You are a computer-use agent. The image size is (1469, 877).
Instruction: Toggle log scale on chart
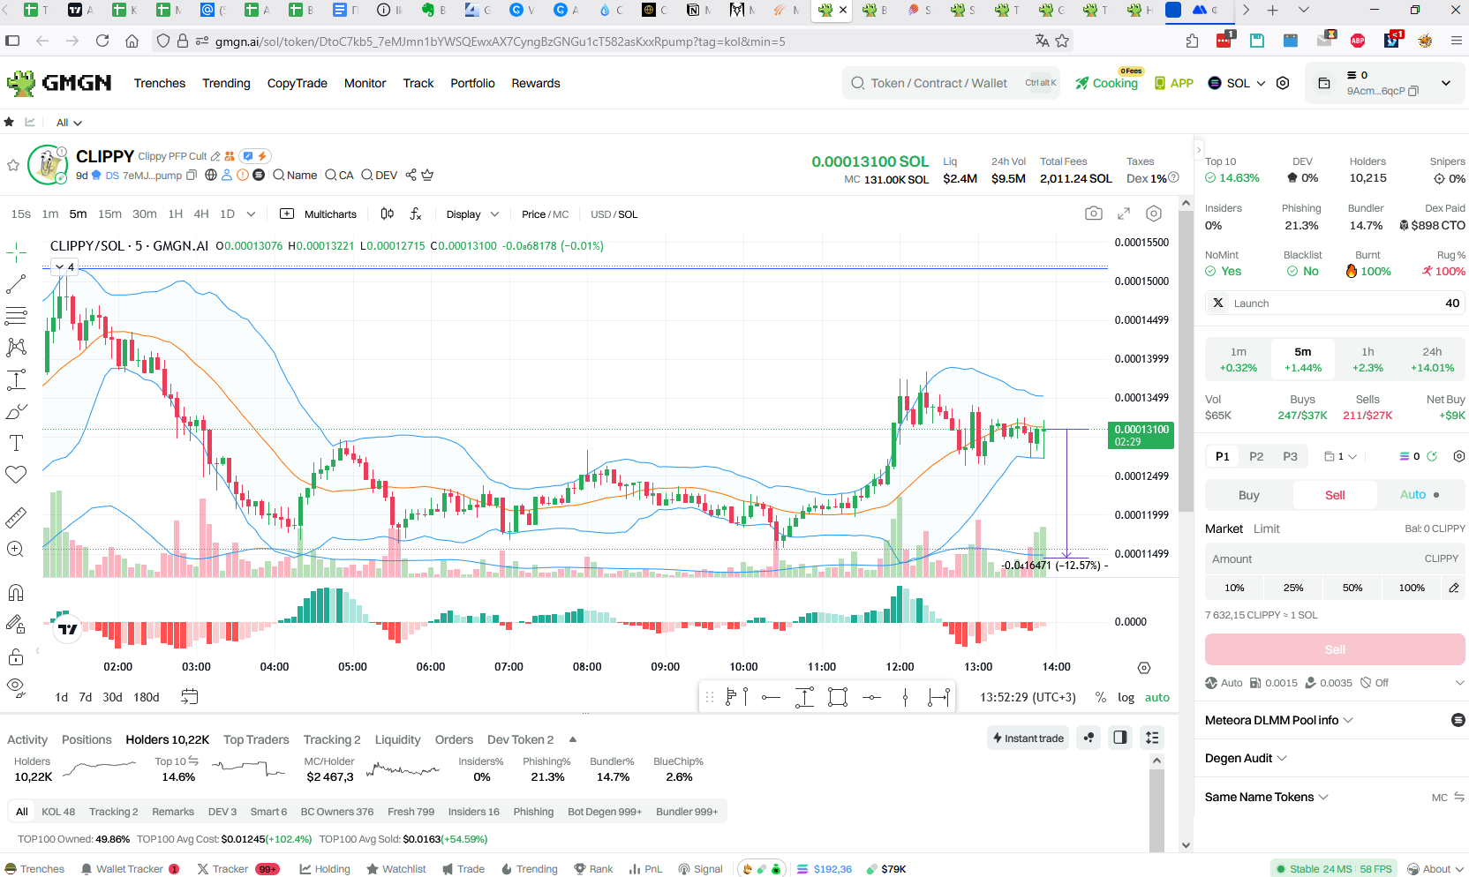click(x=1126, y=697)
